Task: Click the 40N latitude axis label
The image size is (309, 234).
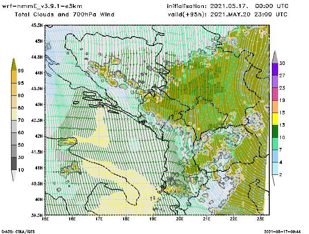Action: click(x=39, y=199)
